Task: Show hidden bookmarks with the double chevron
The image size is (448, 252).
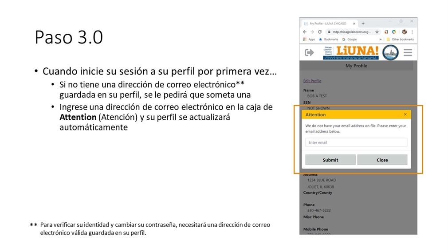Action: point(380,39)
